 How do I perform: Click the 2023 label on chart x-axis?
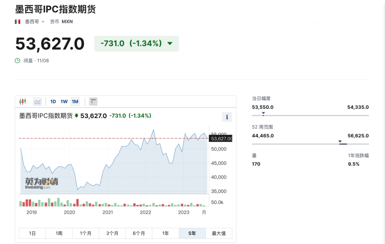(x=184, y=212)
